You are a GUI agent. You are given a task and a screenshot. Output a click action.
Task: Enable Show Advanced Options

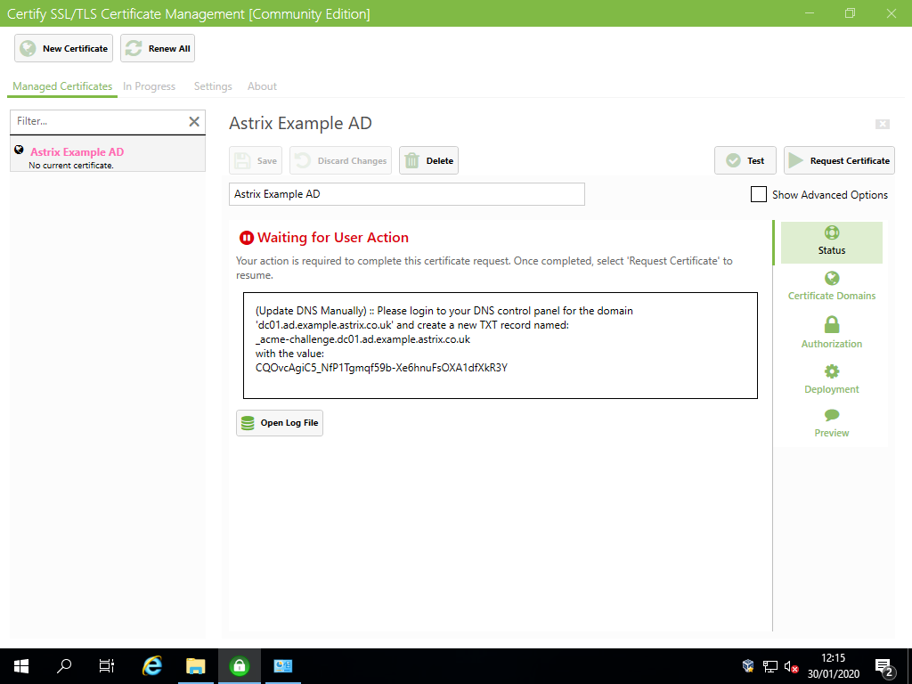(x=758, y=194)
